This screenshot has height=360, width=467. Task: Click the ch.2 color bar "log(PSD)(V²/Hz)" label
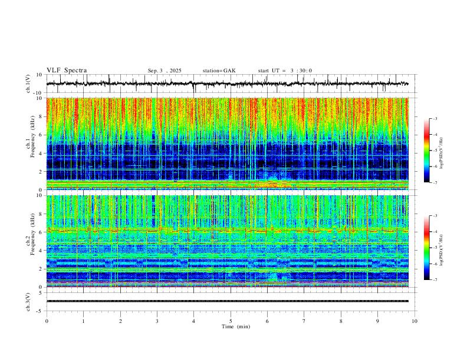coord(441,250)
